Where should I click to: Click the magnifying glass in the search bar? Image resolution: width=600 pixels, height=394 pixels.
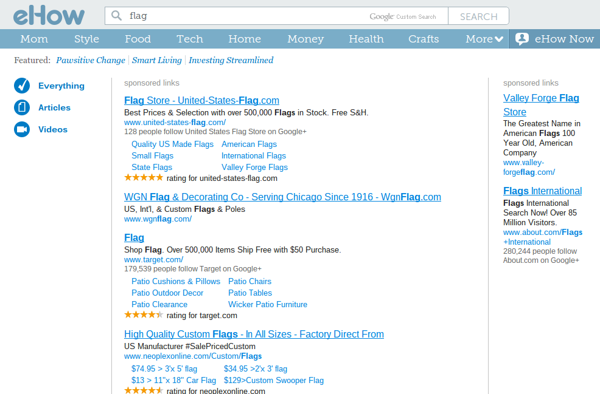(116, 15)
